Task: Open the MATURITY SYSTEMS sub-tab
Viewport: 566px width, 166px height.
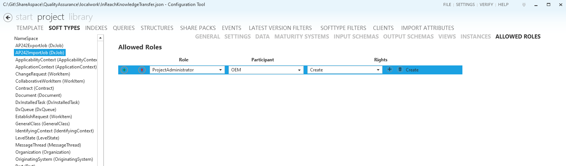Action: tap(302, 37)
